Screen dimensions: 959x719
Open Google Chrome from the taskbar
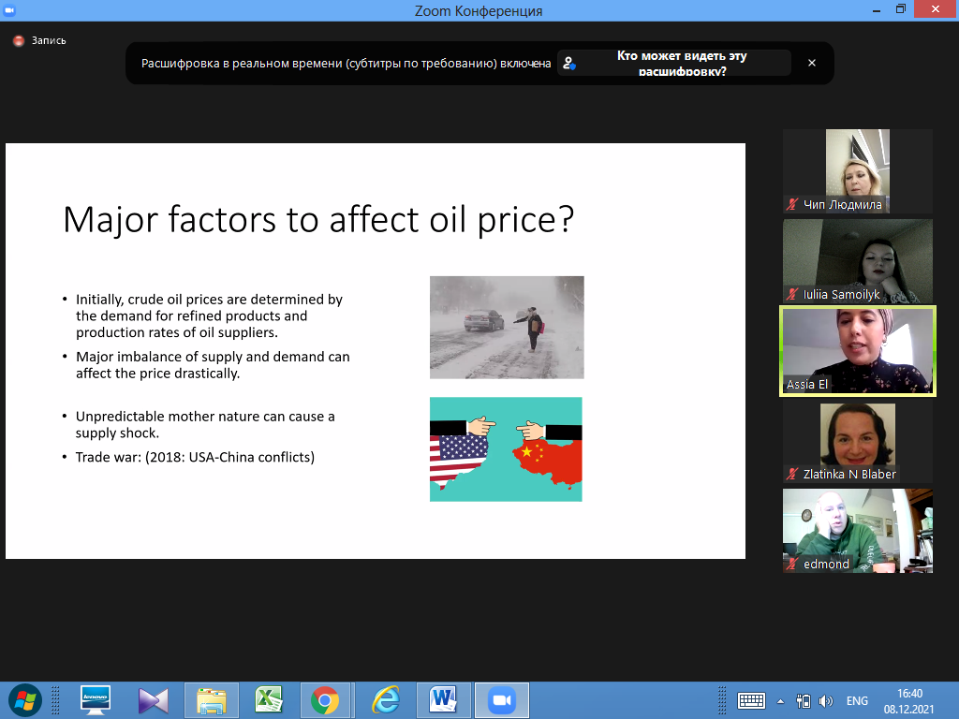pos(325,700)
